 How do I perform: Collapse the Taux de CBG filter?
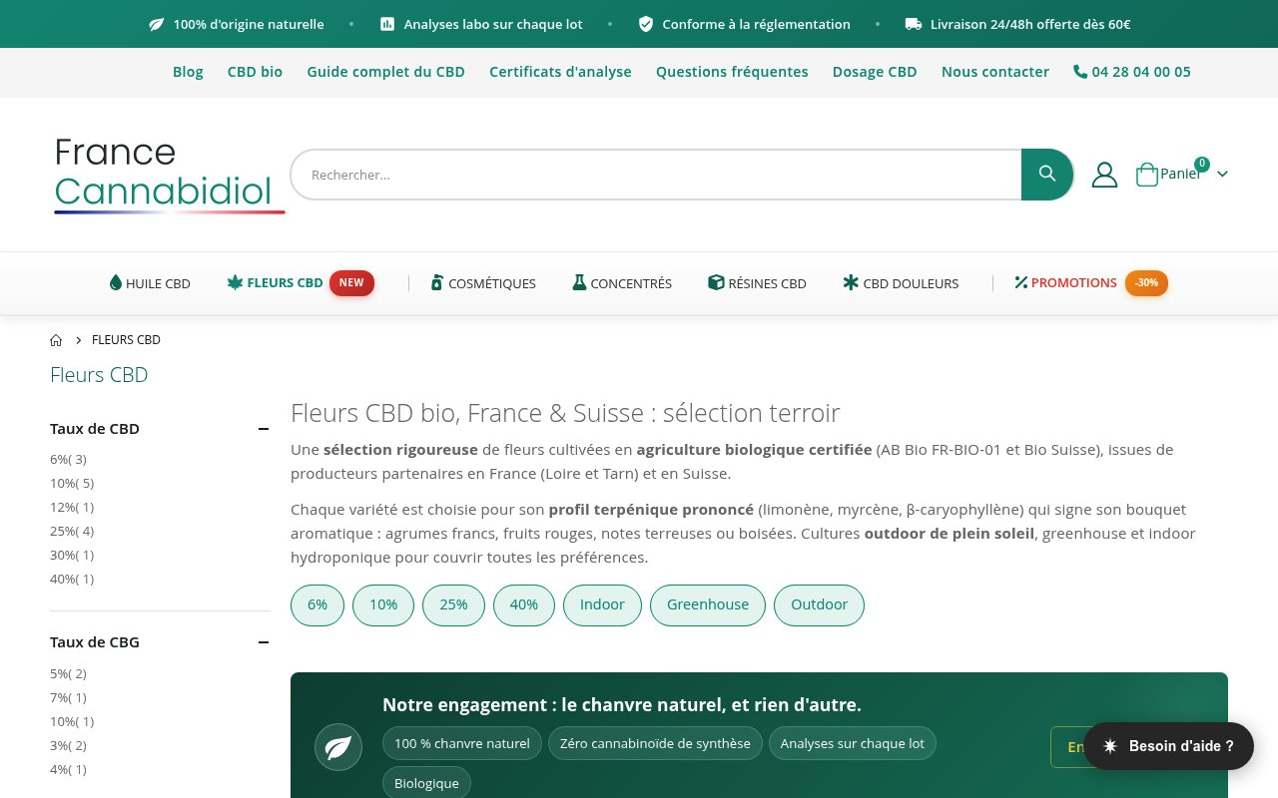coord(264,642)
